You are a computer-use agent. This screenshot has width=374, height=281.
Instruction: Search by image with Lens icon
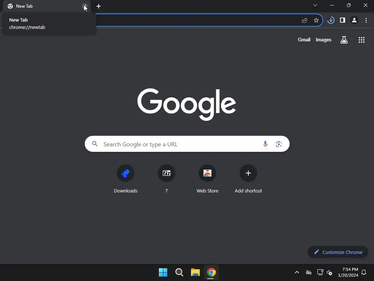(279, 144)
